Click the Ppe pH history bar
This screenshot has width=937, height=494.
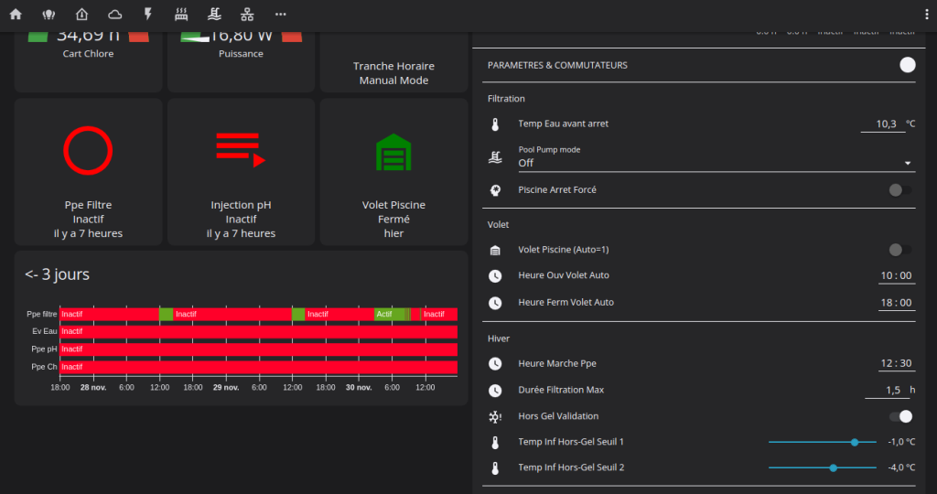(258, 349)
